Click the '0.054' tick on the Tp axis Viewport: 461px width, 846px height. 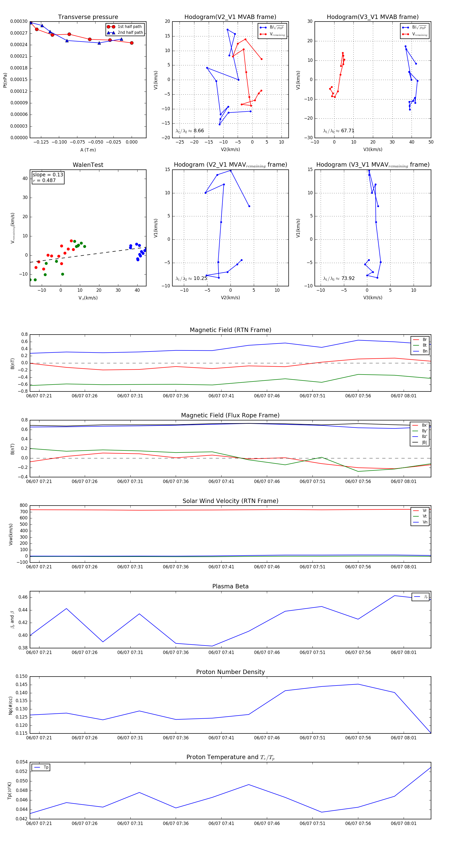click(22, 762)
